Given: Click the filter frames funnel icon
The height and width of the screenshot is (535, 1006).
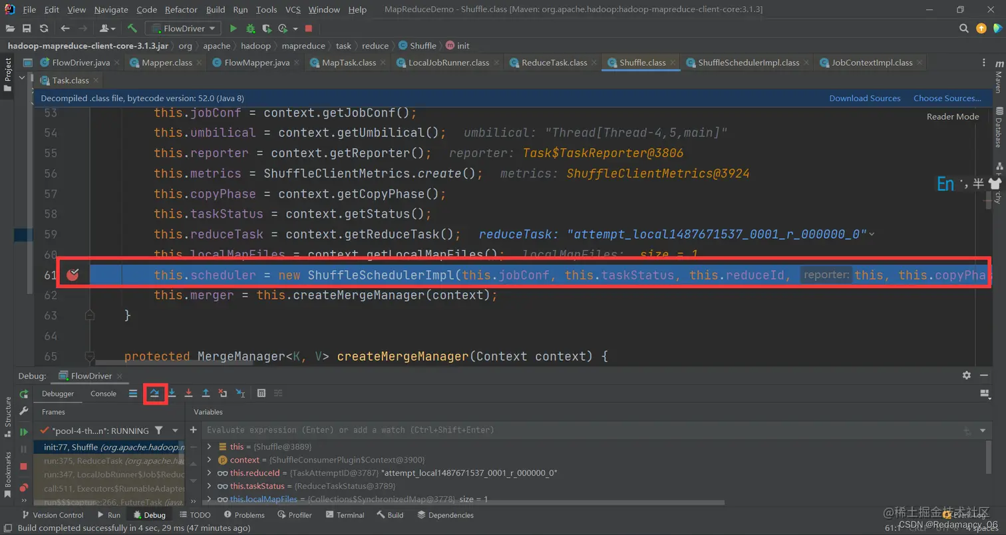Looking at the screenshot, I should coord(158,431).
